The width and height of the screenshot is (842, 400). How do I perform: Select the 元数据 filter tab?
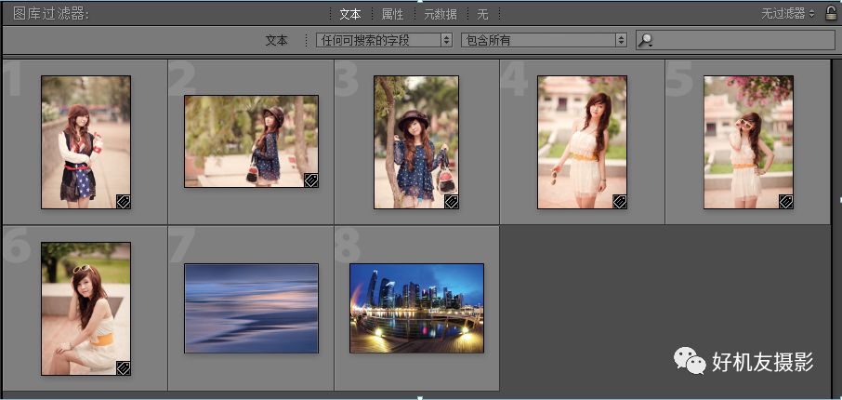(441, 15)
